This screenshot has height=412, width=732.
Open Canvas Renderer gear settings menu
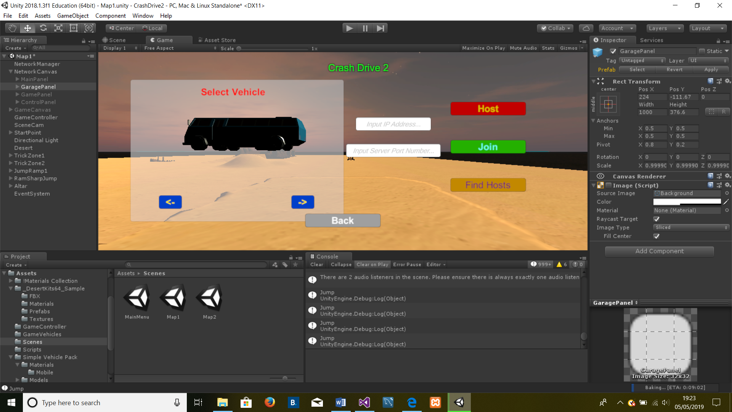pyautogui.click(x=727, y=176)
